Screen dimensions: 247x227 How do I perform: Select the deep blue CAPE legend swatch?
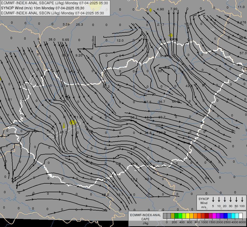[226, 216]
